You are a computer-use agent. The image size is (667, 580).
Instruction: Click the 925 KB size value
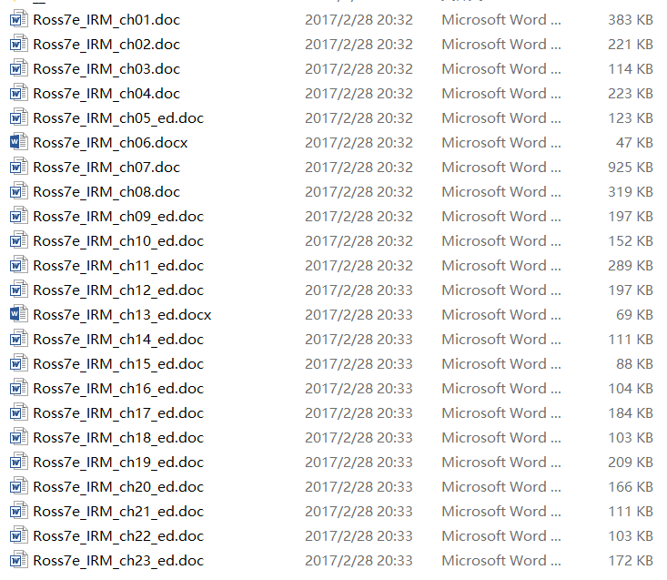point(631,168)
